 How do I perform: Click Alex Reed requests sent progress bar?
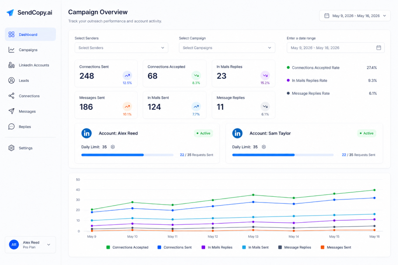point(127,155)
